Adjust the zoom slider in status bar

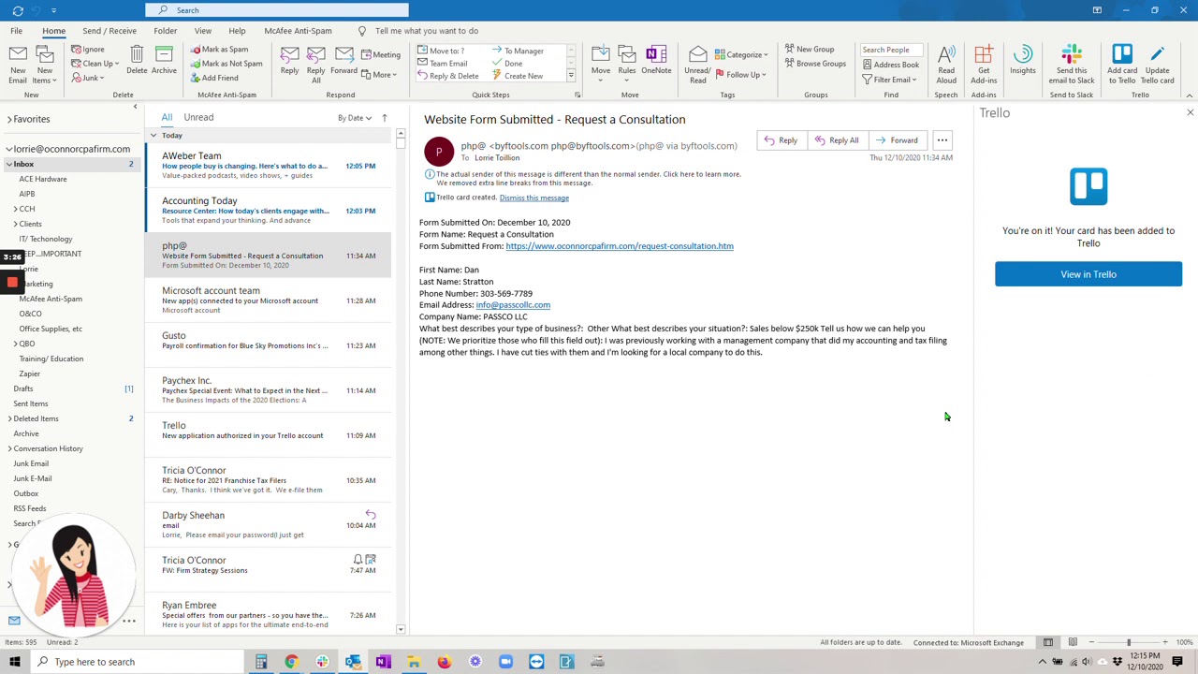(1129, 642)
